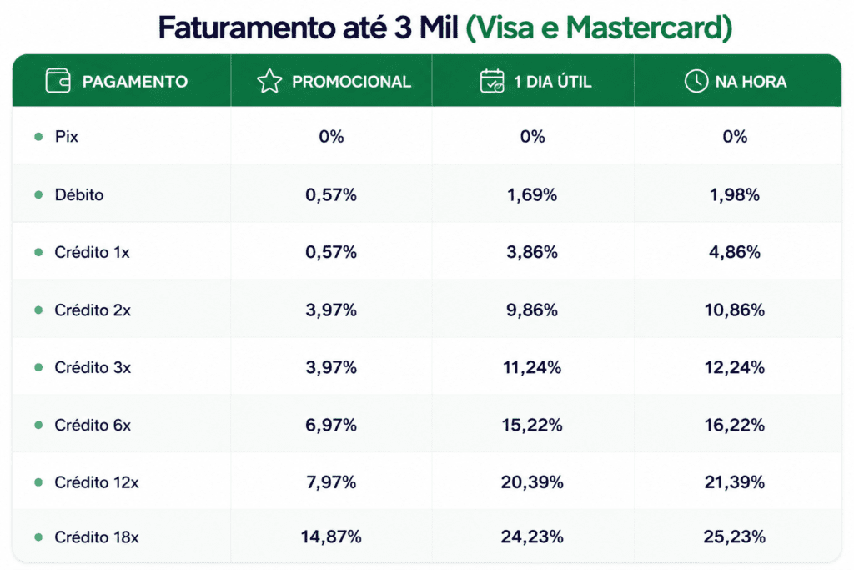Click the clock icon beside NA HORA
Image resolution: width=854 pixels, height=570 pixels.
coord(696,81)
